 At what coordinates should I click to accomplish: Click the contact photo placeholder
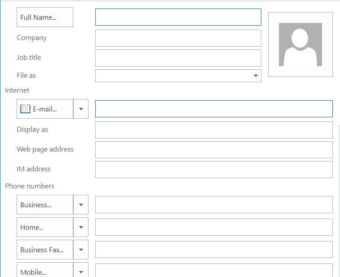click(x=300, y=45)
